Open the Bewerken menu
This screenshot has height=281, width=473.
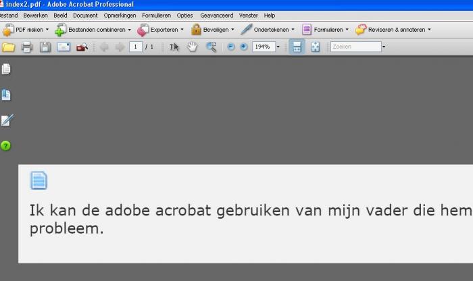36,16
